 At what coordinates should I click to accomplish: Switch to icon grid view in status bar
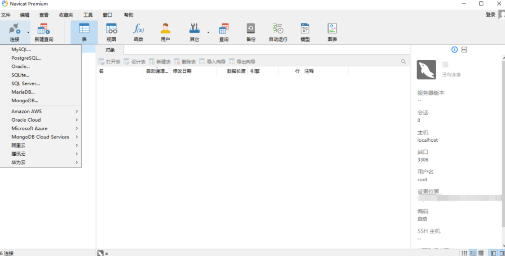[465, 253]
